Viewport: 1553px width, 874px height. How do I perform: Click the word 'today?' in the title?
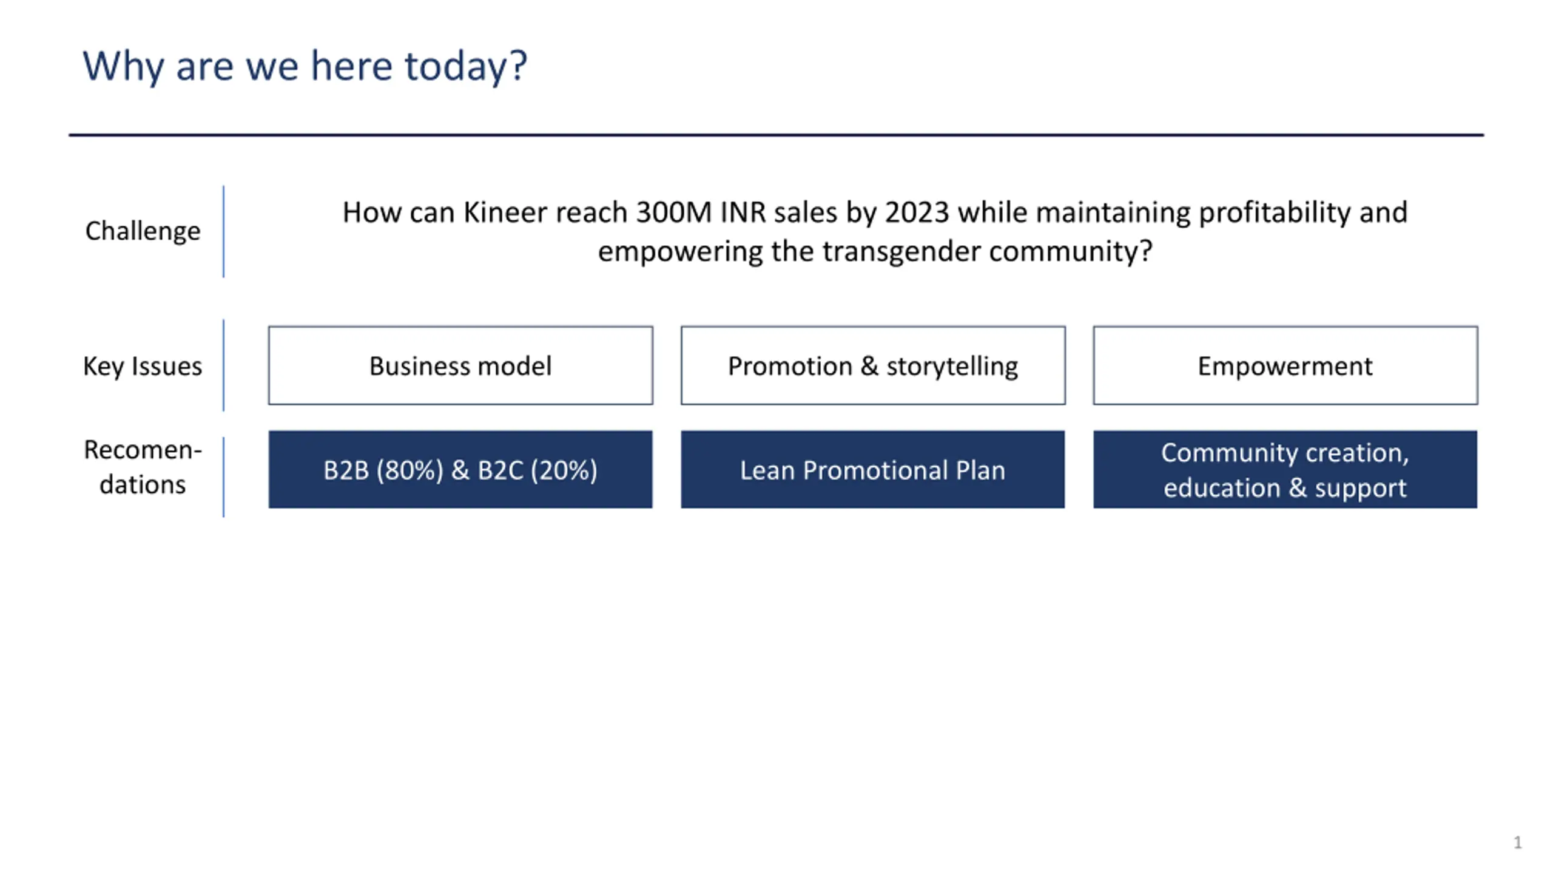point(466,66)
